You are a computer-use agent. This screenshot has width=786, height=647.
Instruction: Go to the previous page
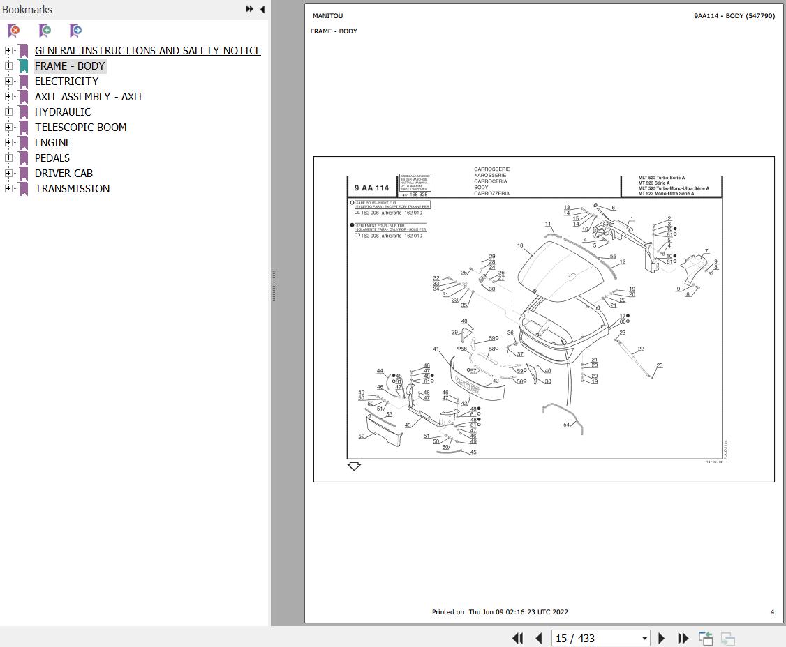point(538,638)
